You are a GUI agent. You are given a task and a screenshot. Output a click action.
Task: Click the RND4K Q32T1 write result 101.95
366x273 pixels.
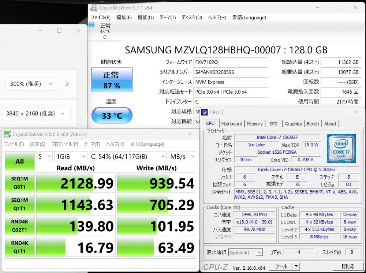point(156,226)
